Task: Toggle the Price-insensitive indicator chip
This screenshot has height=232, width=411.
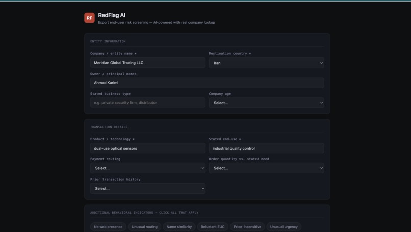Action: (x=247, y=227)
